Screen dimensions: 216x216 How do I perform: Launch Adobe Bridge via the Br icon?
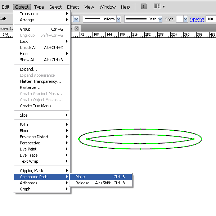(x=144, y=6)
